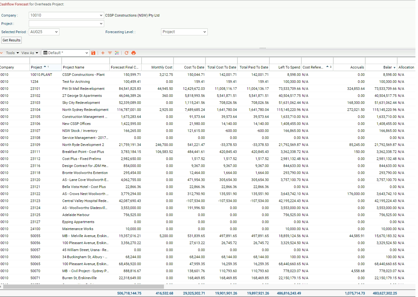
Task: Click accruals value 176,000.00
Action: point(356,194)
